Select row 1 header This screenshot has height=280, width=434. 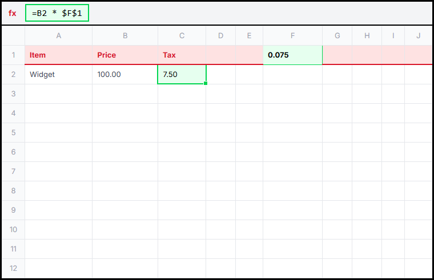point(13,55)
